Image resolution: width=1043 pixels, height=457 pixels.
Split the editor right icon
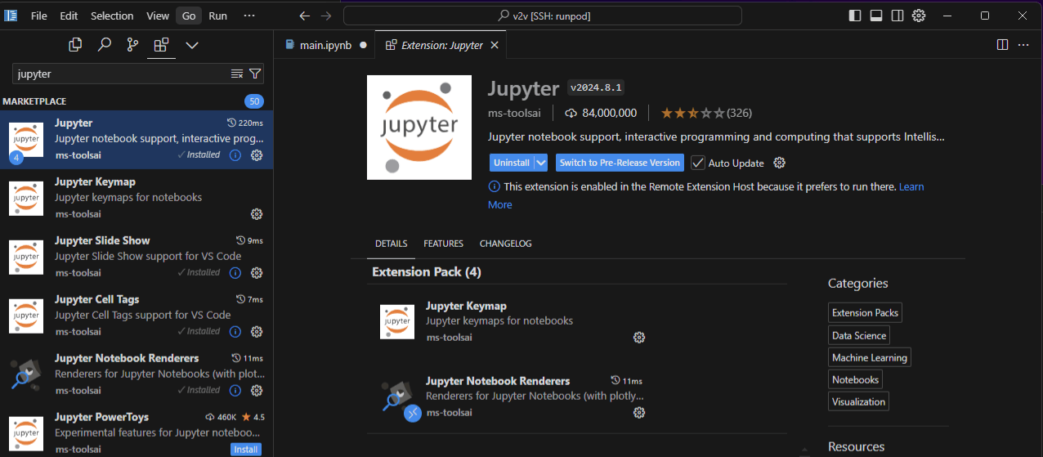click(1002, 45)
